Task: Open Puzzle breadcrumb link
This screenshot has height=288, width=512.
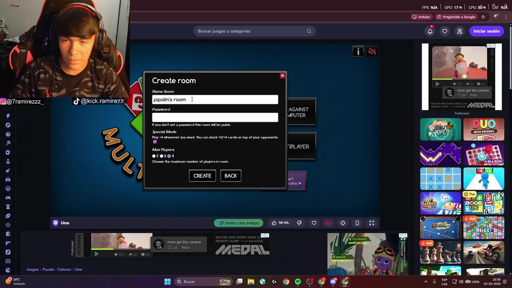Action: [48, 269]
